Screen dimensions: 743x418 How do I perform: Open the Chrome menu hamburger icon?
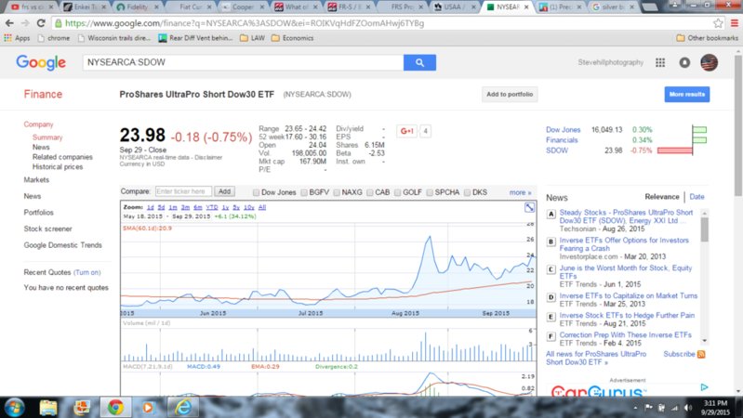point(734,22)
